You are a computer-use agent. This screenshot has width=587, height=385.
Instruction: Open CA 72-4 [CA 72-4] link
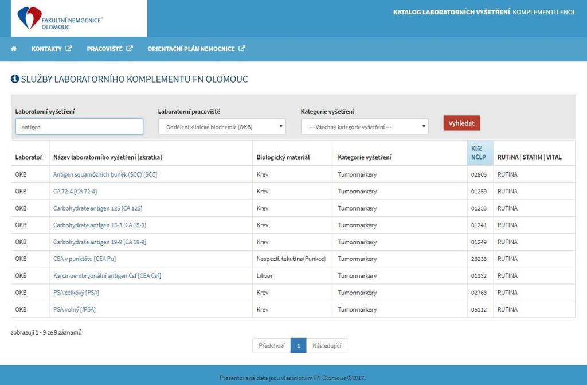[75, 191]
